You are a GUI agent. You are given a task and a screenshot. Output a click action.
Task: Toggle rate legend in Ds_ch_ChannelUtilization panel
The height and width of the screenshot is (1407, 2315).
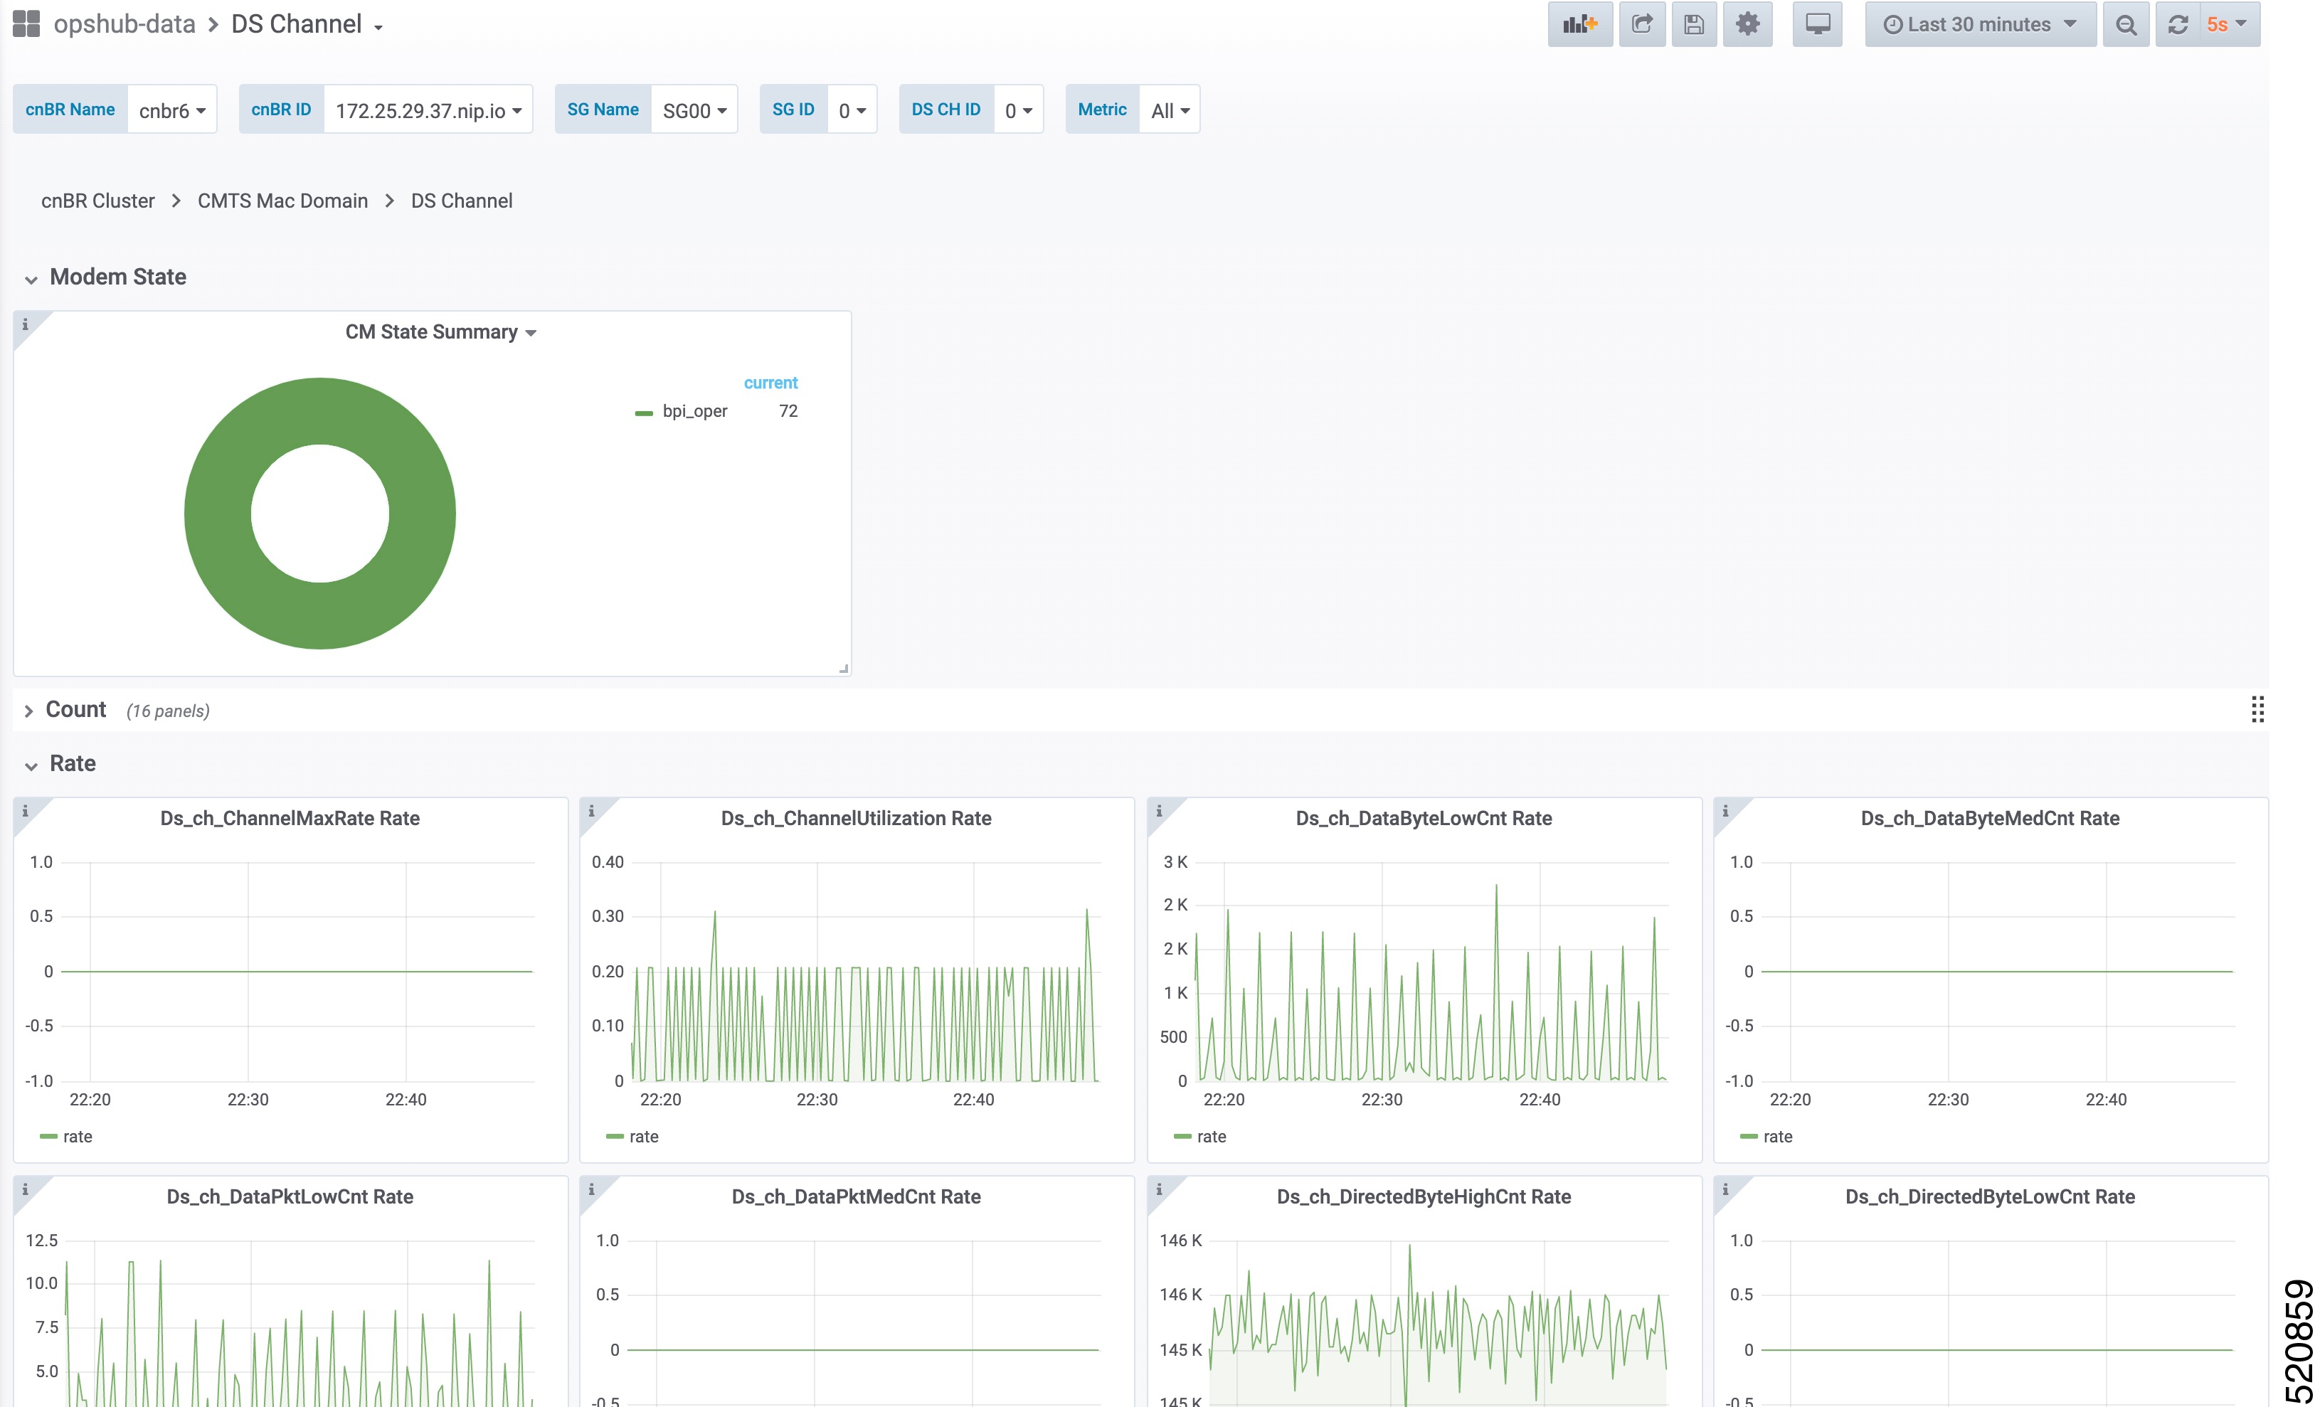[x=644, y=1137]
